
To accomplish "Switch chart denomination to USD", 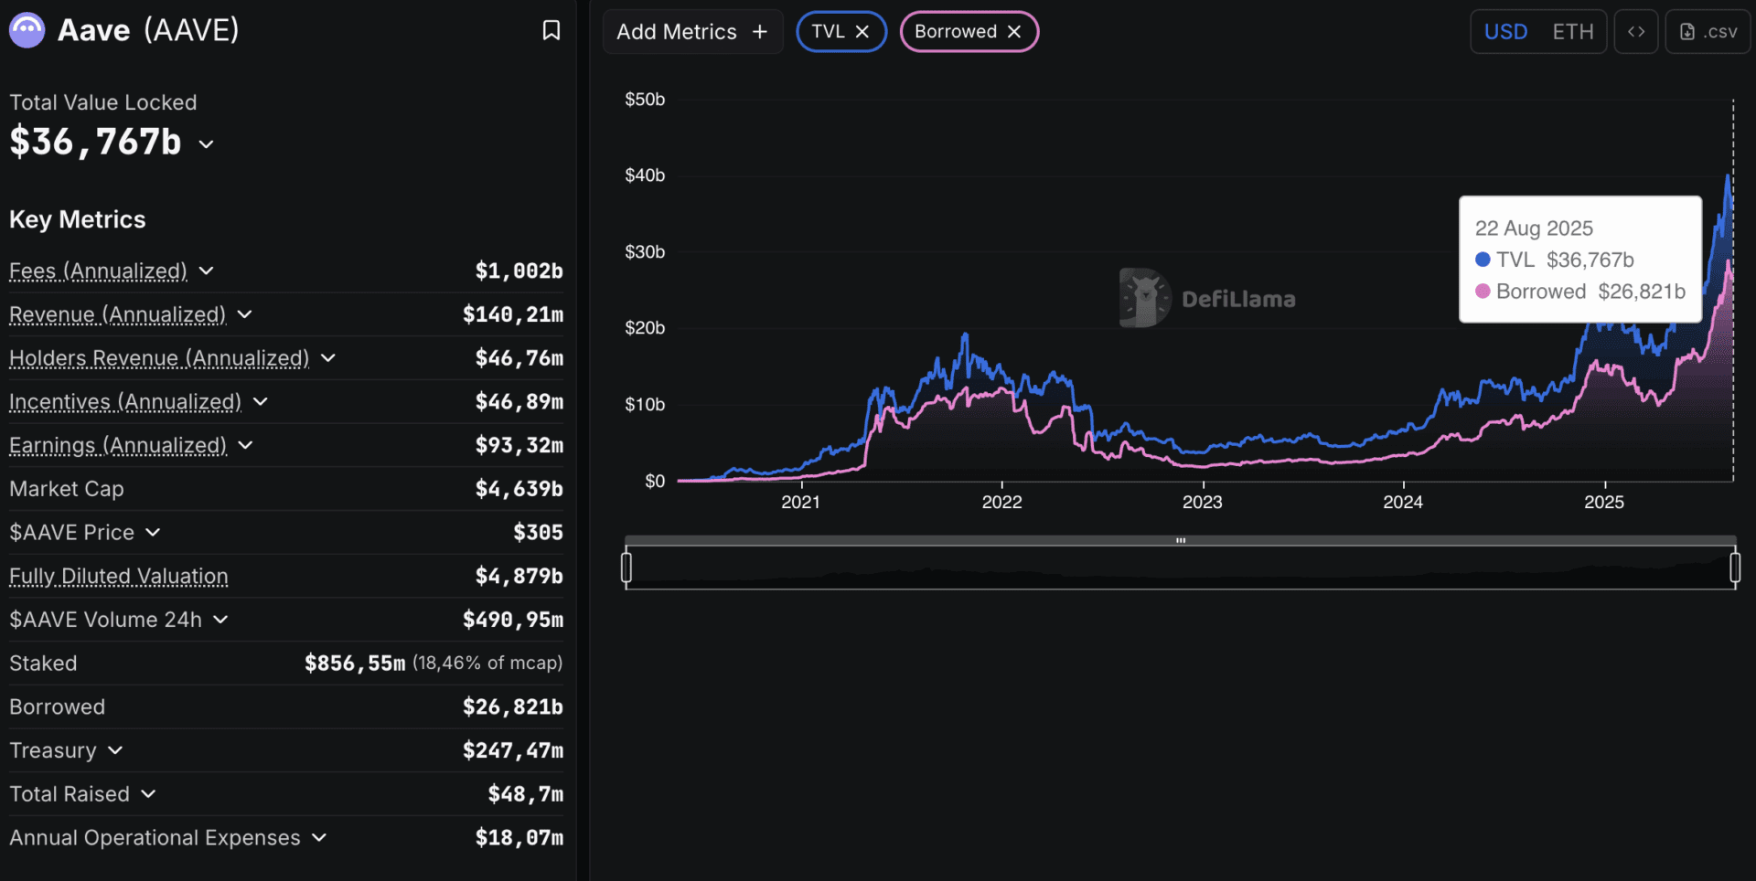I will [1505, 31].
